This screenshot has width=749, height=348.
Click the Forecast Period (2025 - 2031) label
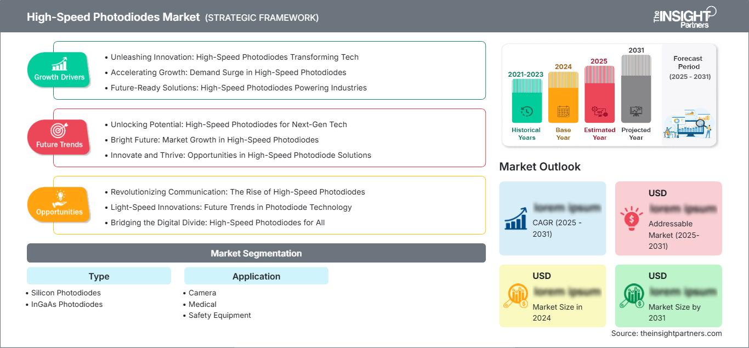coord(689,67)
